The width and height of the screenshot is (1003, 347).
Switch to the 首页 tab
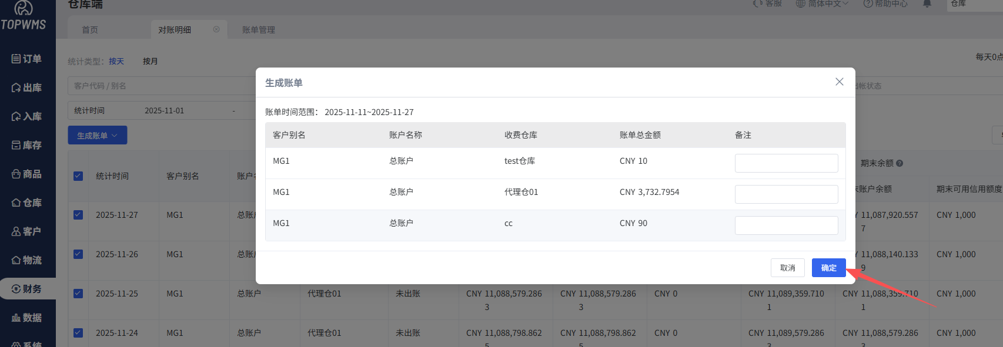coord(90,30)
